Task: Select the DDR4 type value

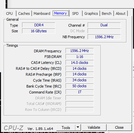Action: tap(39, 25)
